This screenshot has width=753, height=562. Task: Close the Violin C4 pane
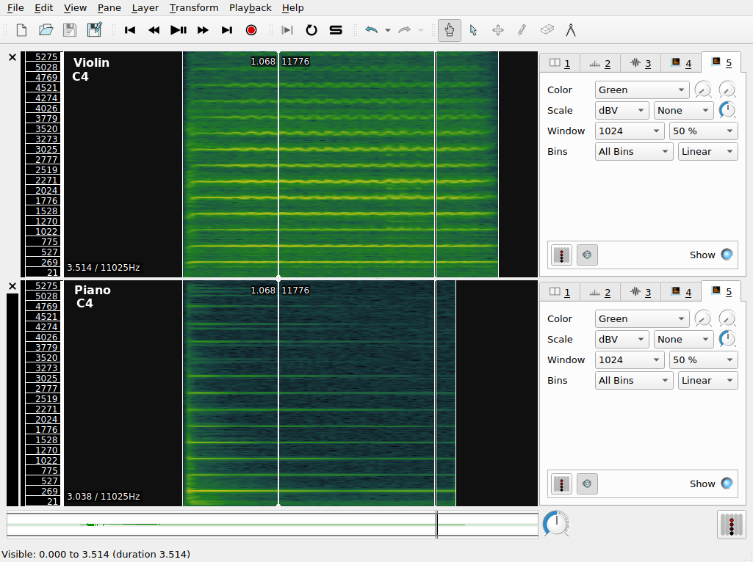click(x=12, y=57)
